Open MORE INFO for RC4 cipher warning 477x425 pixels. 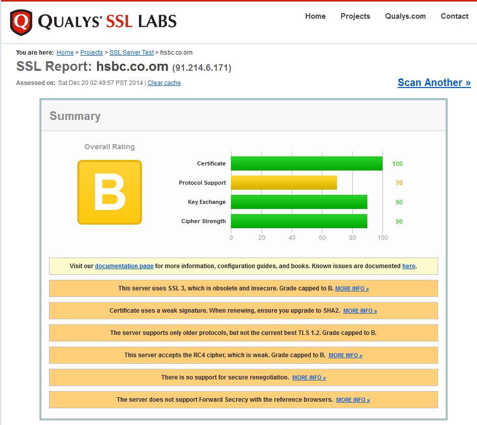pyautogui.click(x=345, y=355)
